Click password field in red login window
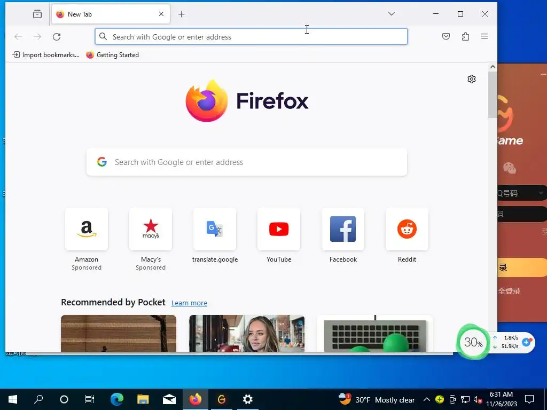This screenshot has width=547, height=410. (x=522, y=214)
